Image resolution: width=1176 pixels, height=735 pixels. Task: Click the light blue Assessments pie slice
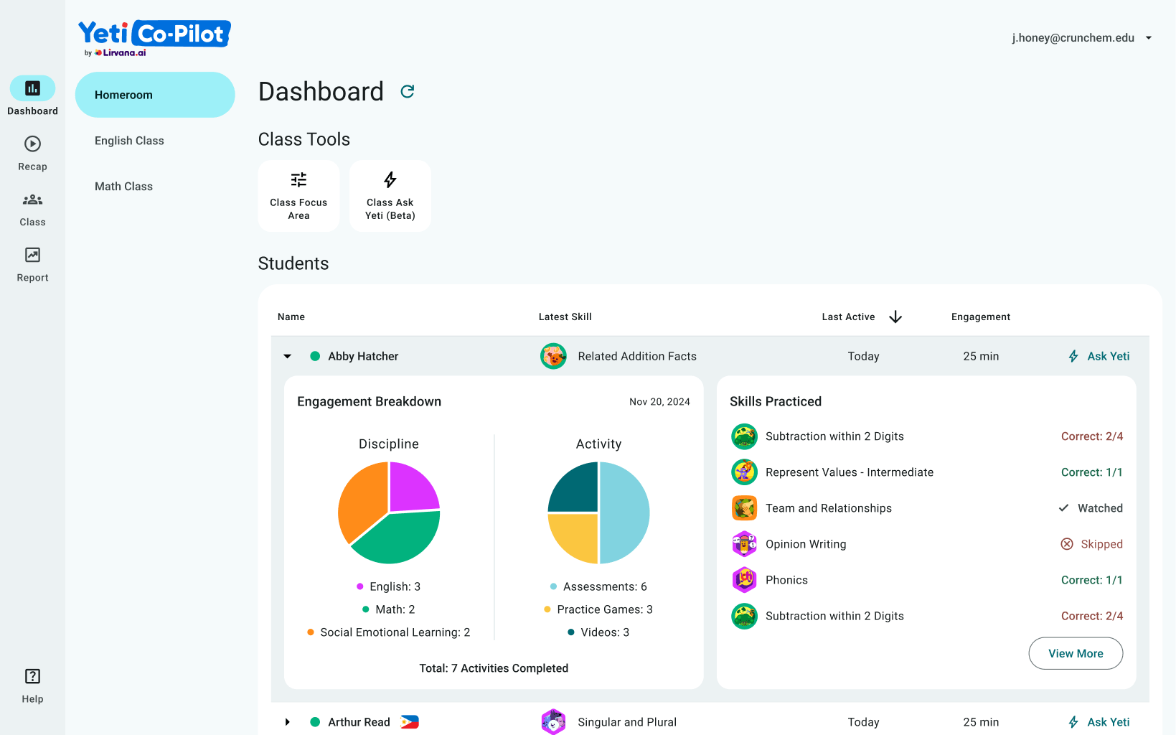click(624, 512)
